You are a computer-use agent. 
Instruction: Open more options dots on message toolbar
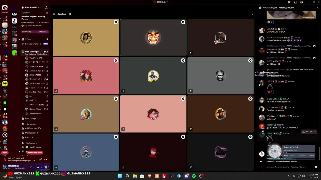tap(314, 132)
